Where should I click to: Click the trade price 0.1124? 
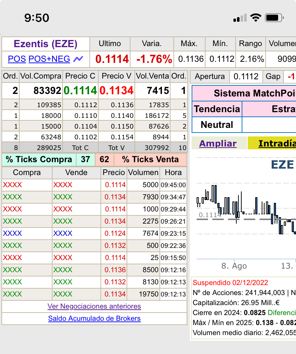(x=115, y=234)
